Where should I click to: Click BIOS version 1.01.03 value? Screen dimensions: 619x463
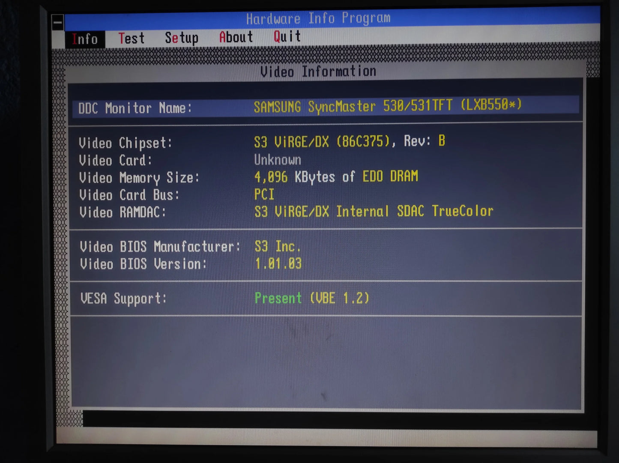[x=278, y=263]
